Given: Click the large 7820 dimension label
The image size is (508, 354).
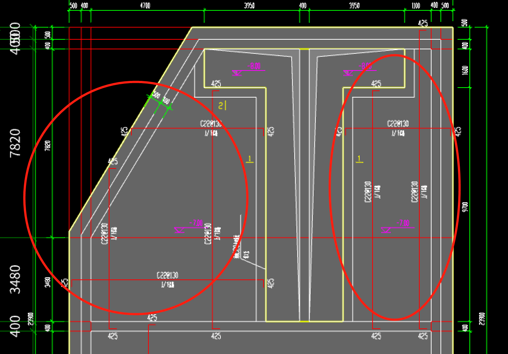Looking at the screenshot, I should tap(15, 143).
